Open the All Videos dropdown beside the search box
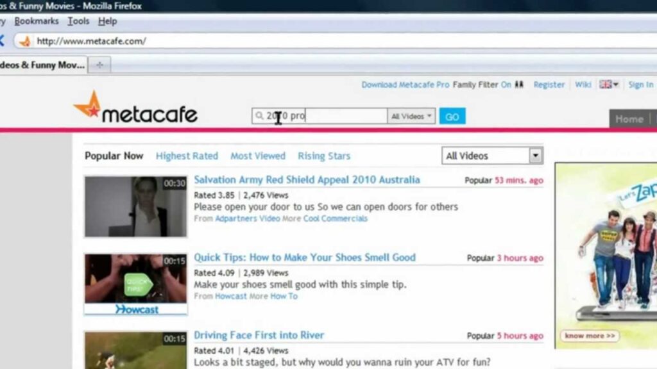Image resolution: width=657 pixels, height=369 pixels. (x=410, y=115)
